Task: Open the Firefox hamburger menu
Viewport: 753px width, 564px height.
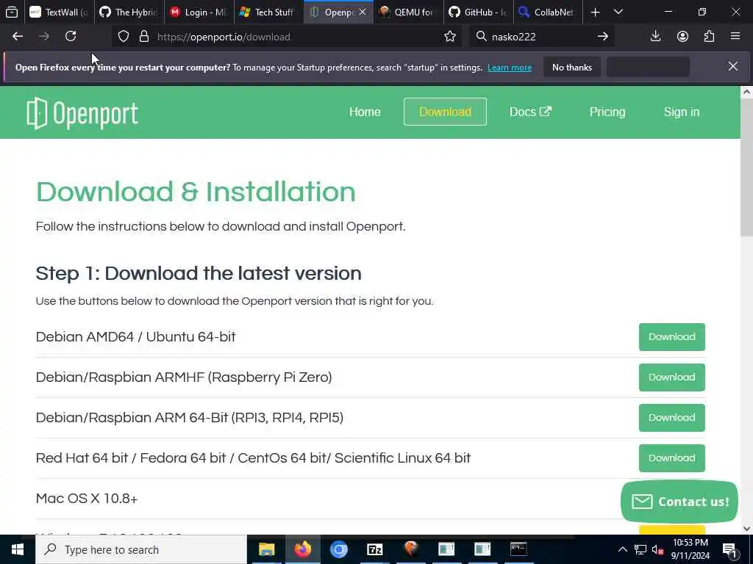Action: click(735, 37)
